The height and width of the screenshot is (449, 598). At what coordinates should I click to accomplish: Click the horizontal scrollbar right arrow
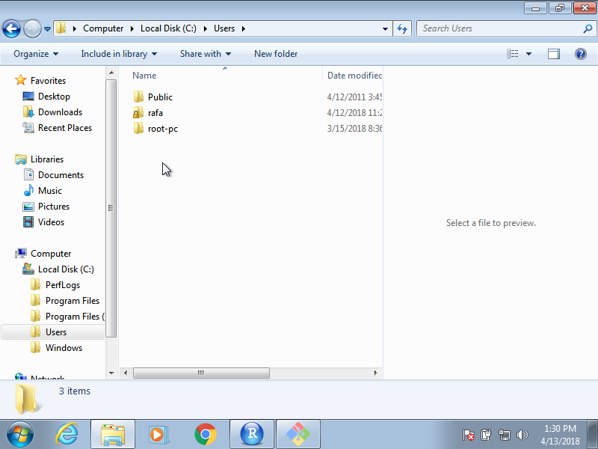point(376,373)
